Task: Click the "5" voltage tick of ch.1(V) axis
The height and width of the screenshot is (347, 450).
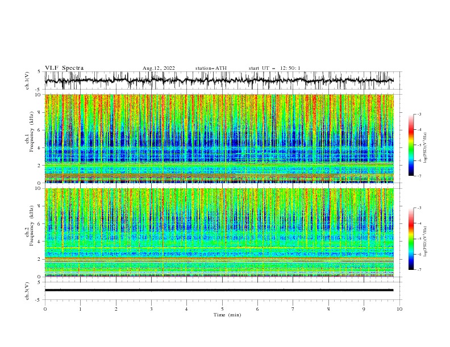Action: coord(39,71)
